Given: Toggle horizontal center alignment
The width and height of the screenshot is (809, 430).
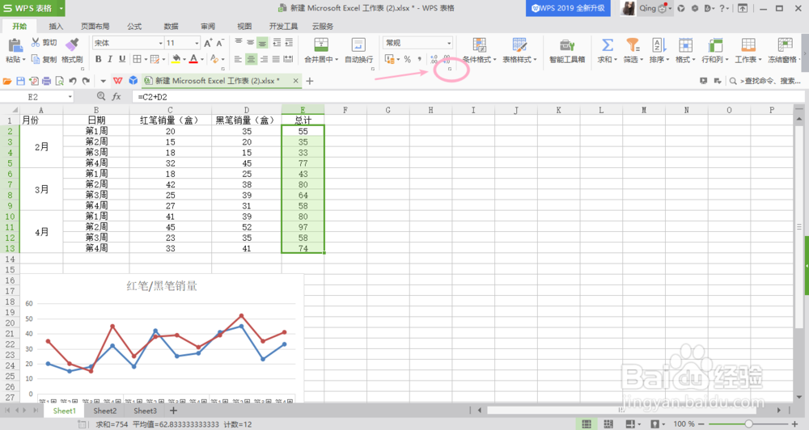Looking at the screenshot, I should (251, 59).
